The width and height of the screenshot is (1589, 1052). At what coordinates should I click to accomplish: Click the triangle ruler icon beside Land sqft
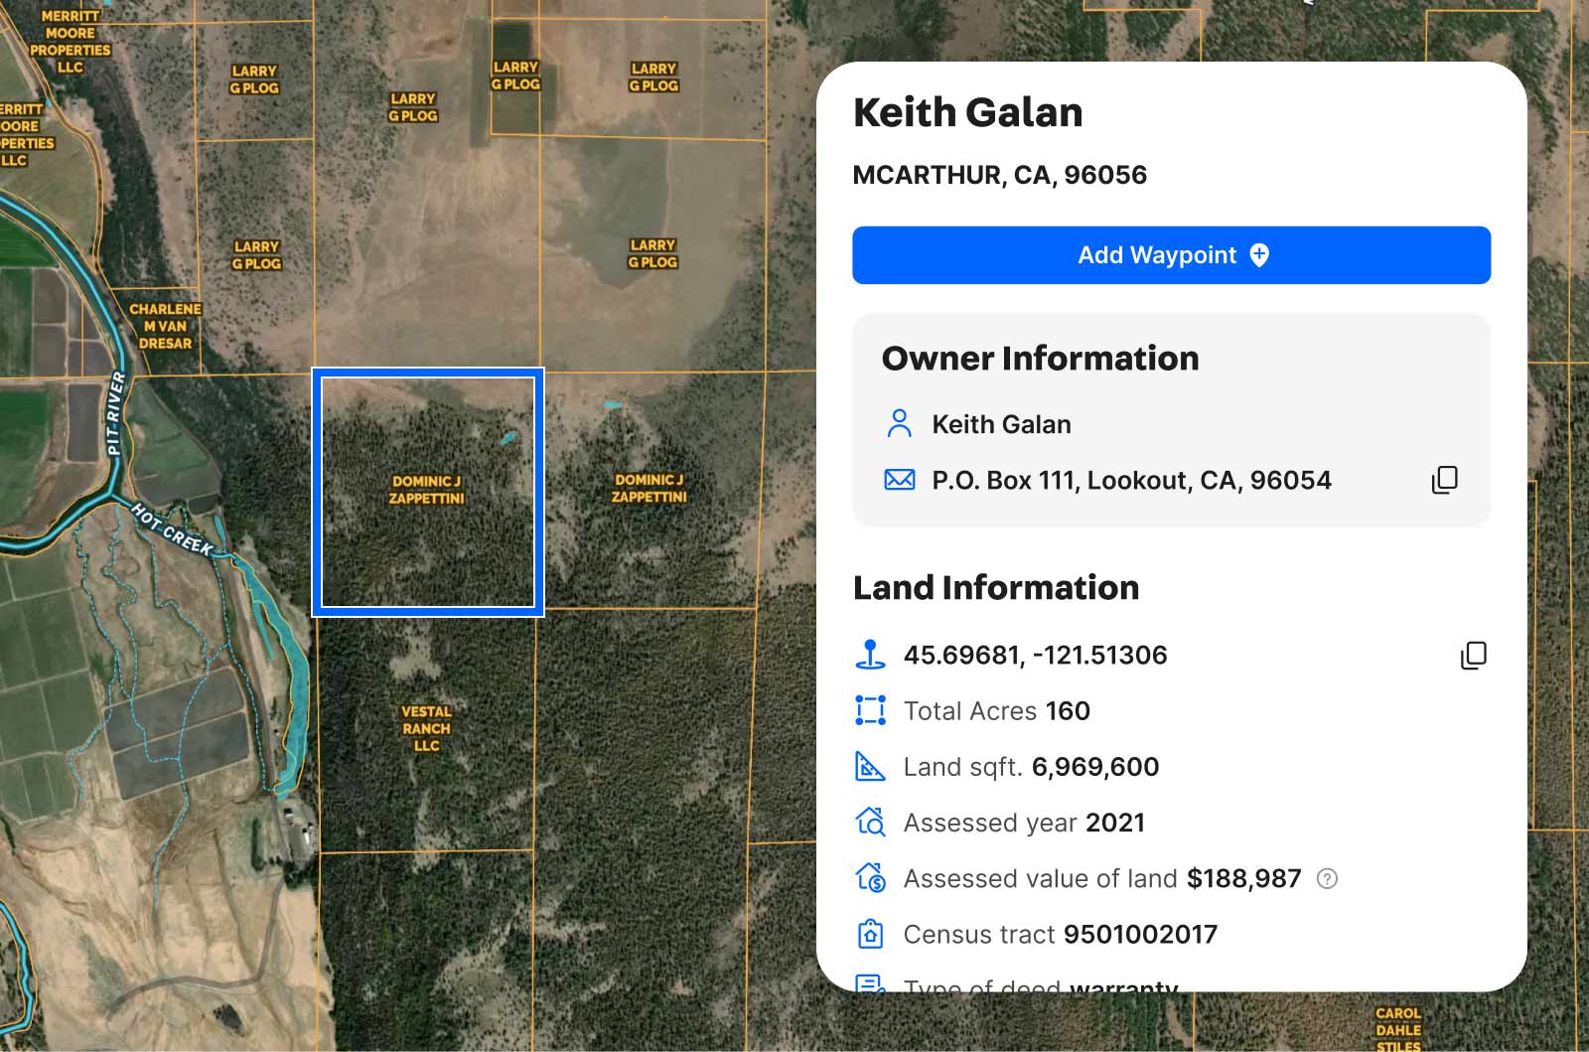(x=870, y=766)
